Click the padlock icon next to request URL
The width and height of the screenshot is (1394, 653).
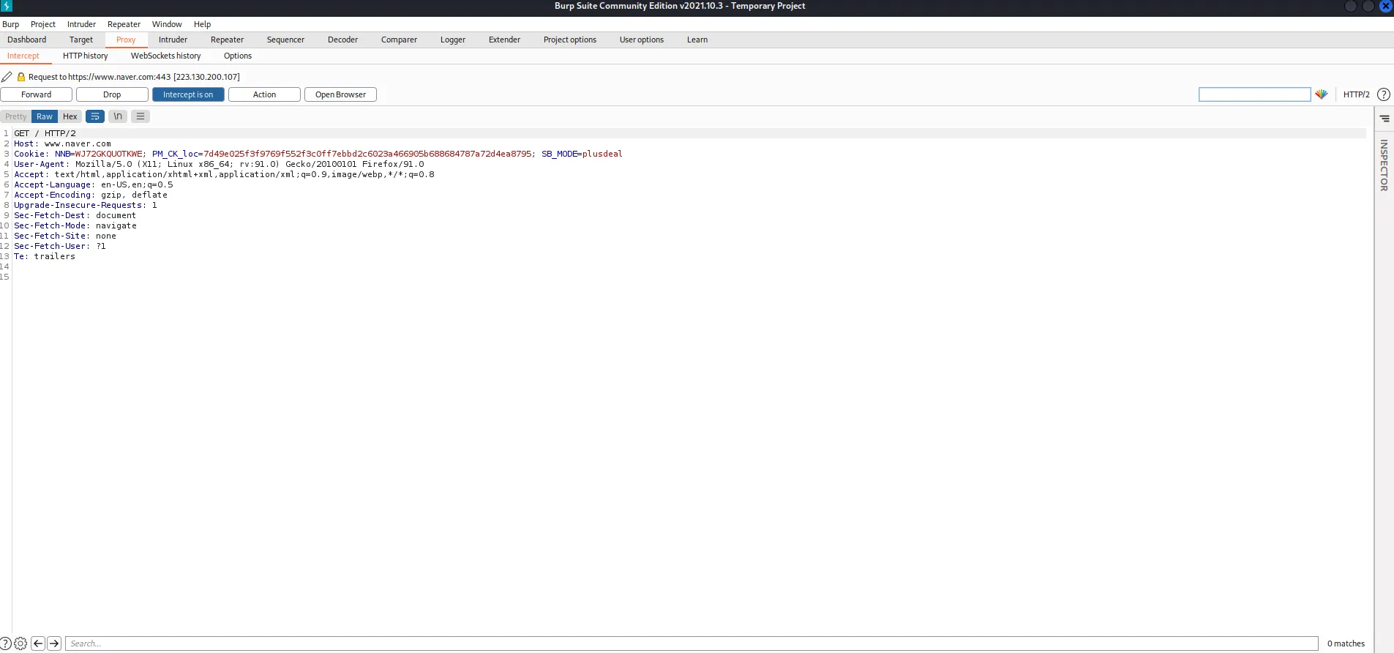coord(21,77)
